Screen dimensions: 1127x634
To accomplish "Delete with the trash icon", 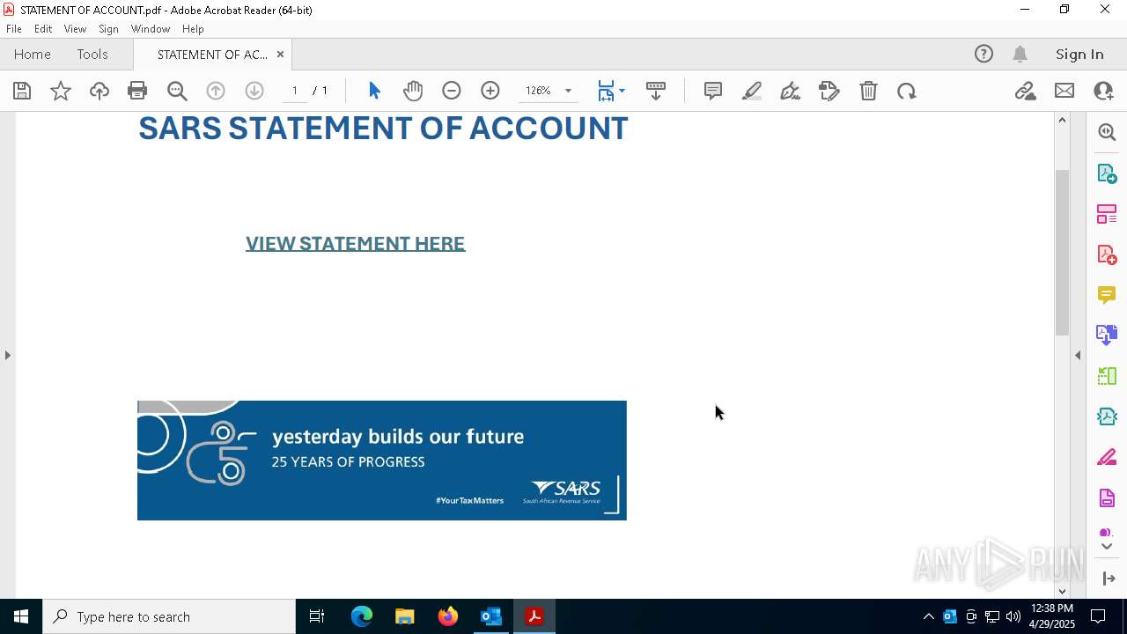I will tap(868, 91).
